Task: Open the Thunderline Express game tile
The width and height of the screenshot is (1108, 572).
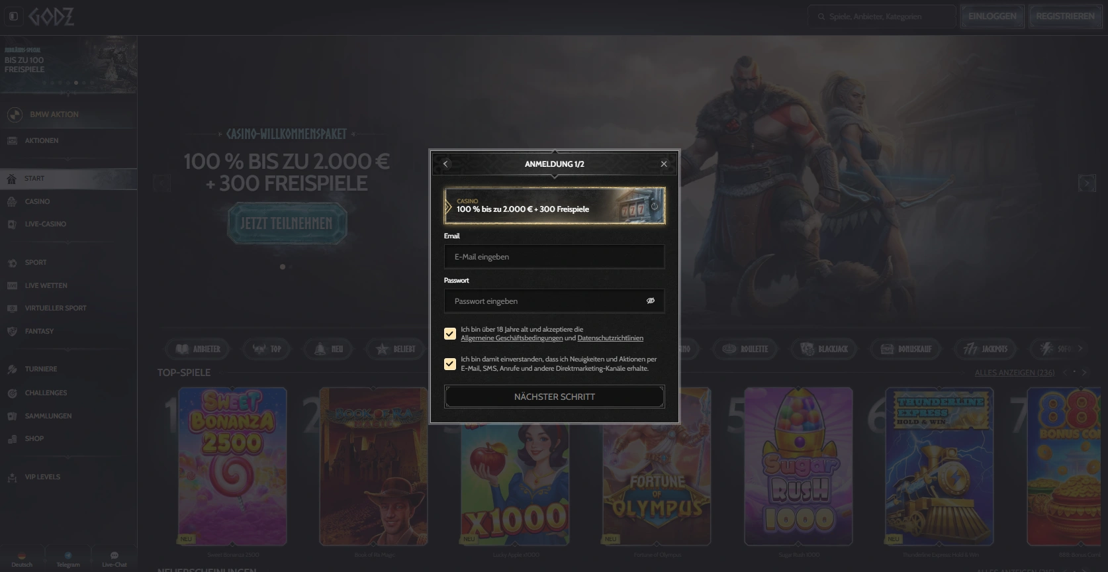Action: [x=940, y=467]
